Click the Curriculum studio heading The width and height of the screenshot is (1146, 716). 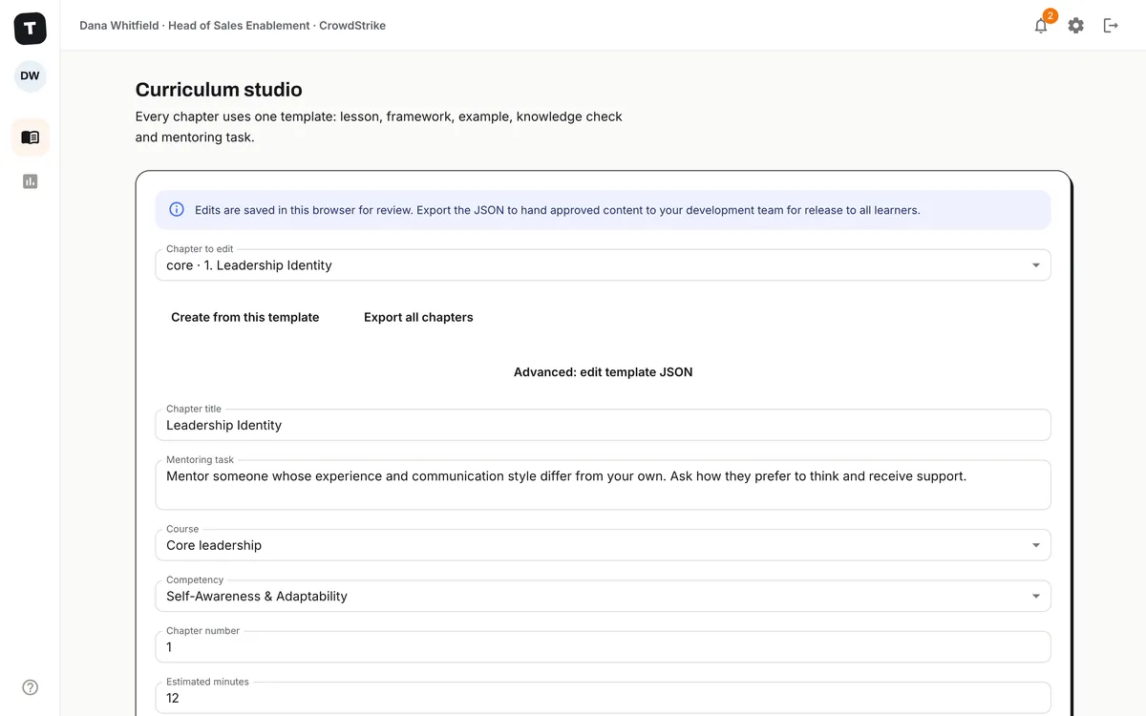point(219,90)
